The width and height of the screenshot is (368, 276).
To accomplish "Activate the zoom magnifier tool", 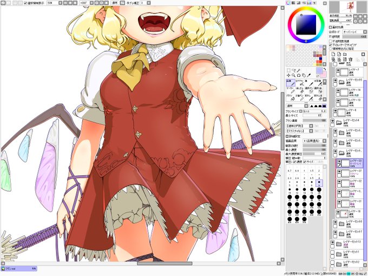I will pyautogui.click(x=294, y=75).
